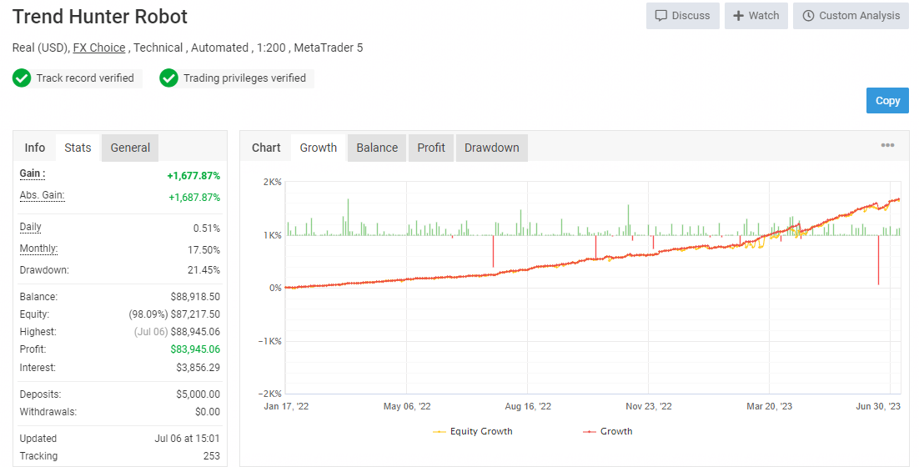The width and height of the screenshot is (919, 467).
Task: Click the Trading privileges verified green checkmark
Action: point(168,78)
